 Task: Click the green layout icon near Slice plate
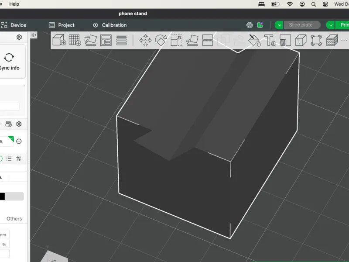click(260, 25)
